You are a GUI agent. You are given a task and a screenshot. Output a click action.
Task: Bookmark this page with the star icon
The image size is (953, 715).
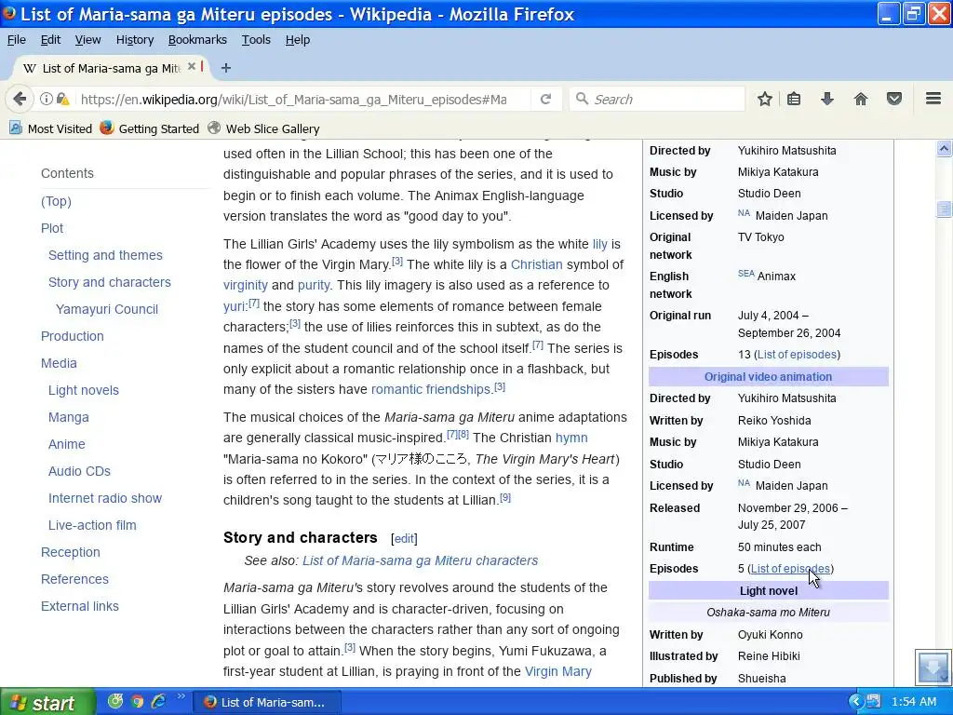(765, 99)
